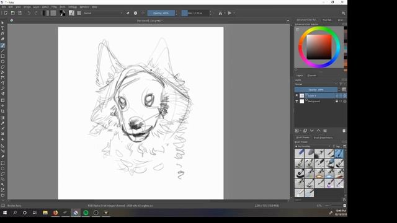Open the Settings menu

pos(73,7)
